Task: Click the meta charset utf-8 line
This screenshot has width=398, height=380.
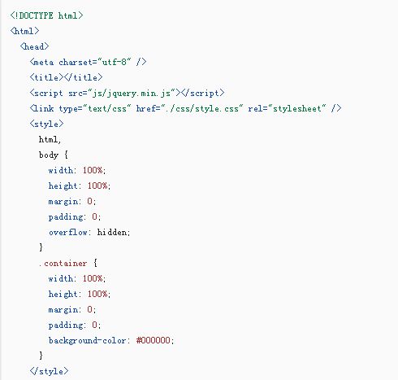Action: point(88,62)
